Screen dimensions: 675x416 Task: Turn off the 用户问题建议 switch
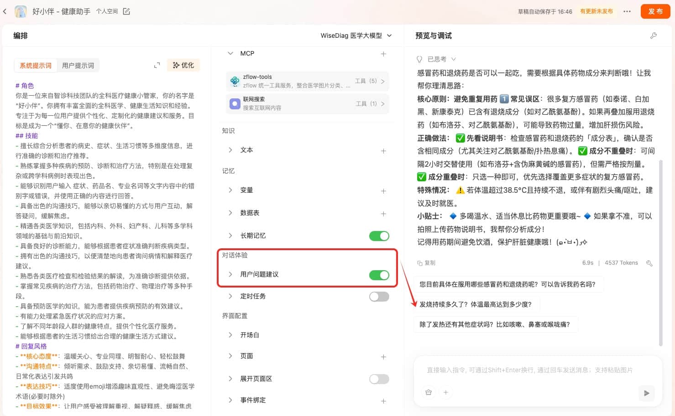point(379,275)
